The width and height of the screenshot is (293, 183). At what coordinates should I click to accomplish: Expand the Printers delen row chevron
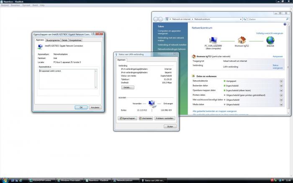pos(281,95)
